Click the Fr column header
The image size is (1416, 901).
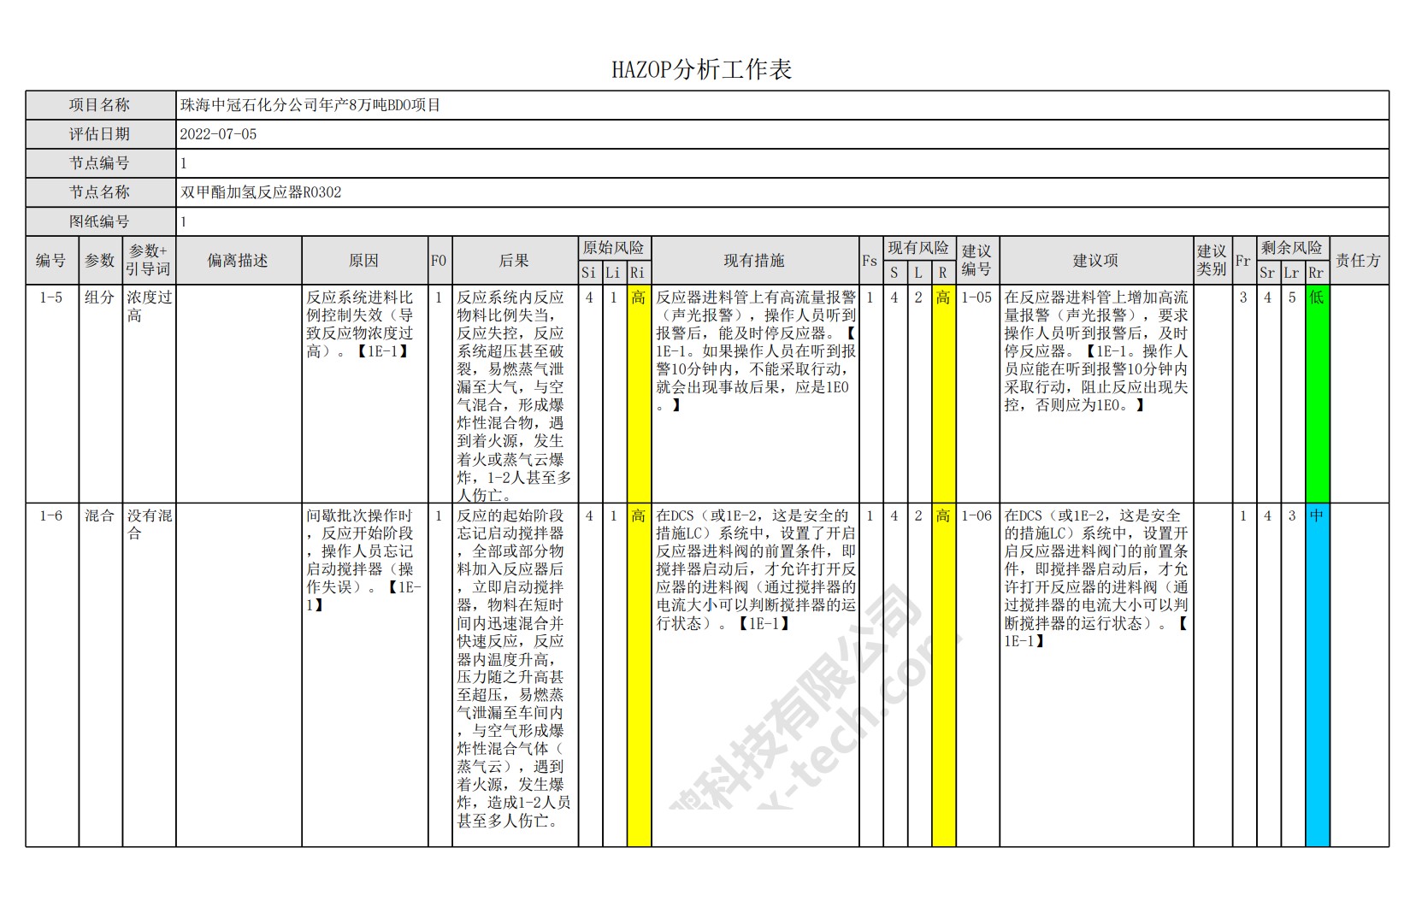pyautogui.click(x=1243, y=261)
